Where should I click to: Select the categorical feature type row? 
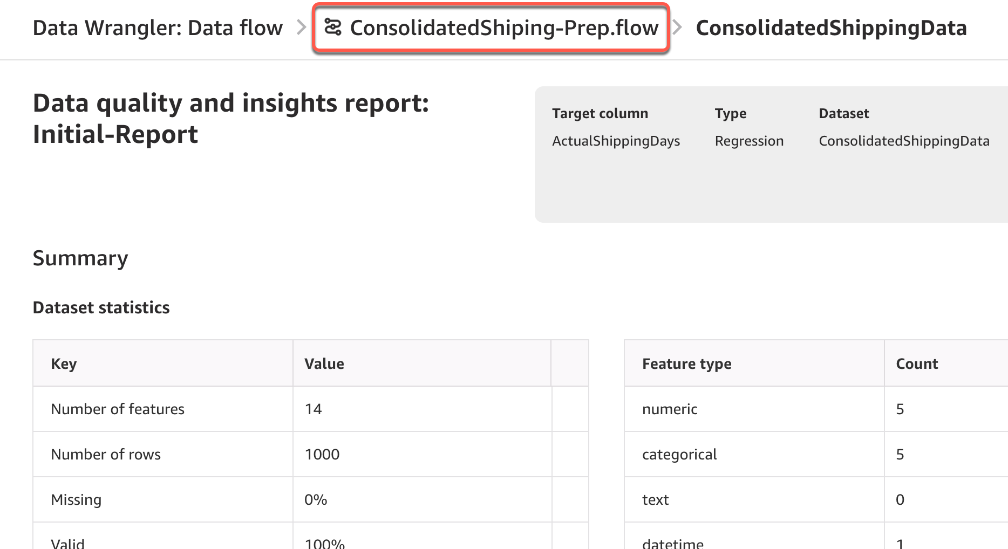click(679, 454)
